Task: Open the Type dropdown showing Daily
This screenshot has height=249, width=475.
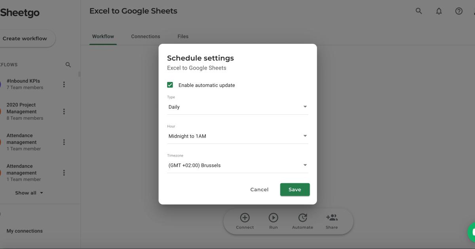Action: [237, 106]
